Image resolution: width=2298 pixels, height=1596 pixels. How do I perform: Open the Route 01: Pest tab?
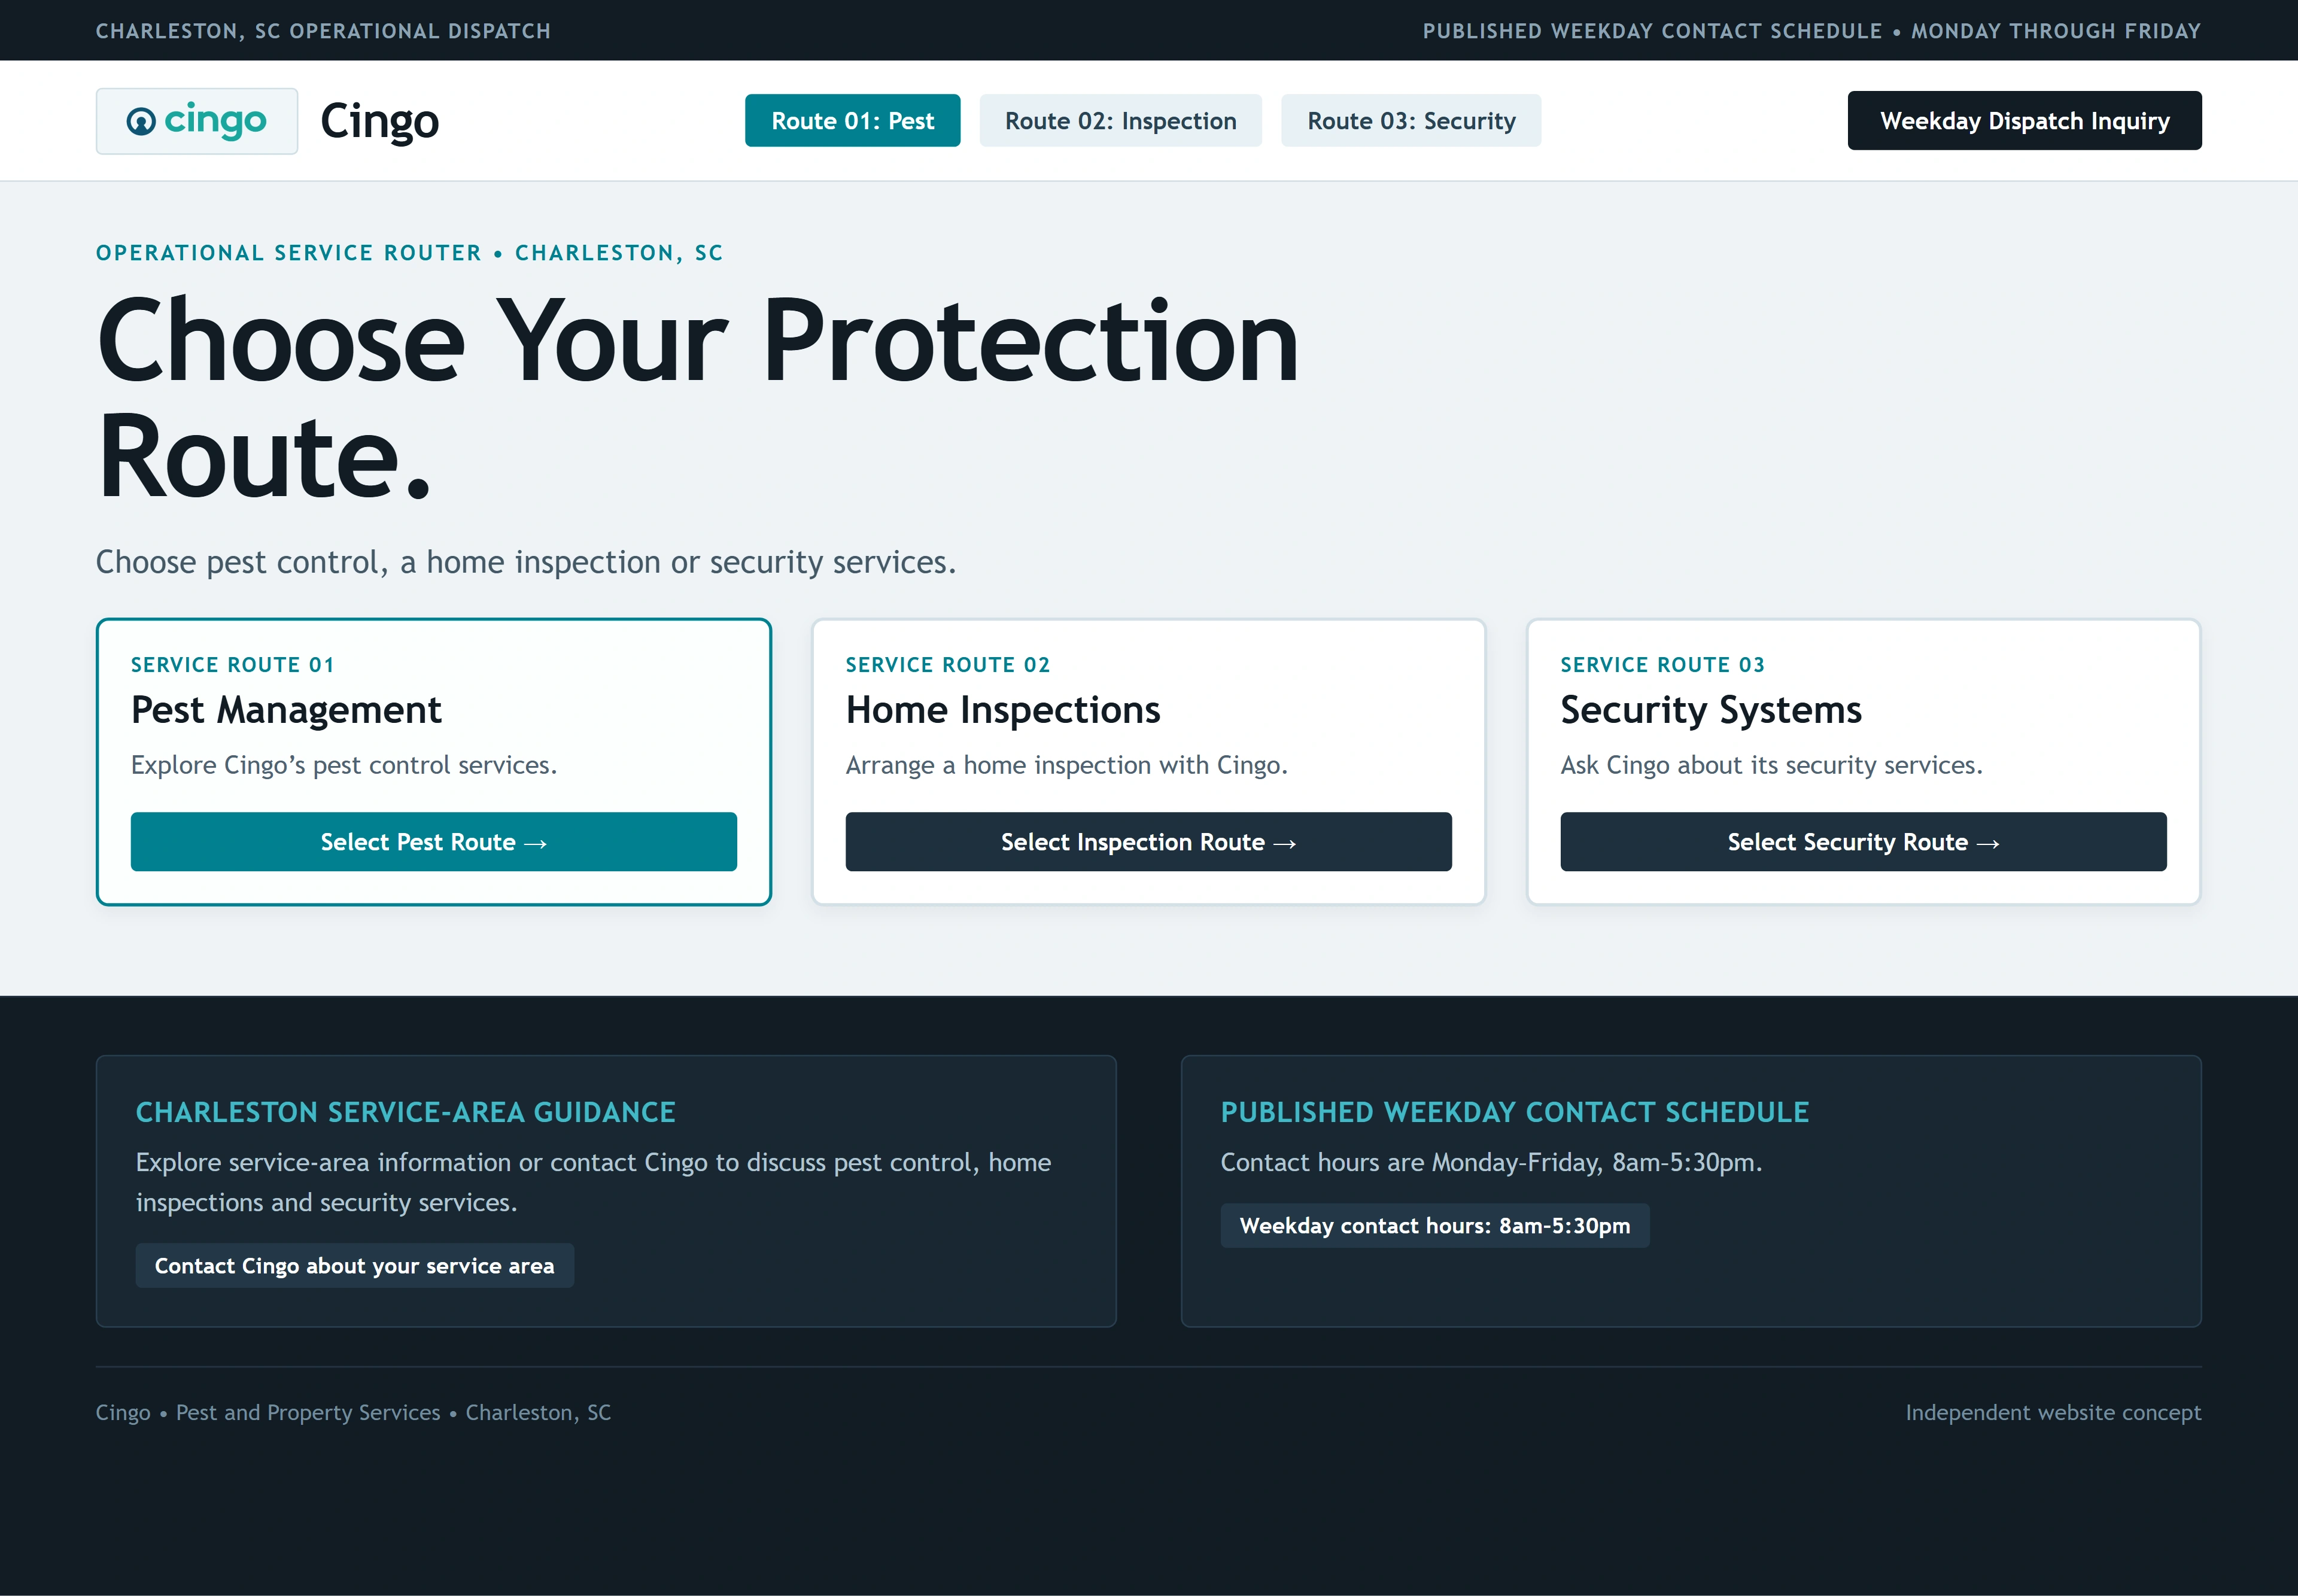(x=852, y=121)
